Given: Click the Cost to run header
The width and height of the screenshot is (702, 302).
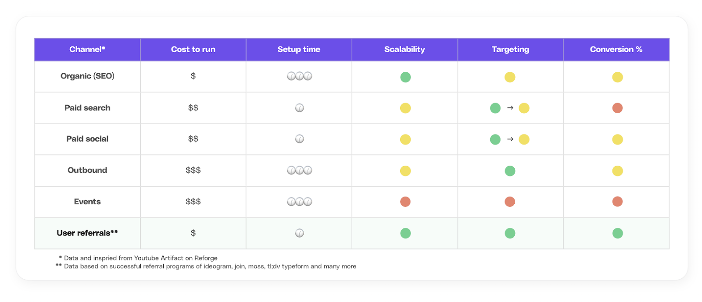Looking at the screenshot, I should pos(193,50).
